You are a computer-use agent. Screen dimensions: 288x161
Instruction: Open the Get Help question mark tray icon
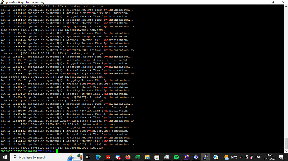coord(216,157)
